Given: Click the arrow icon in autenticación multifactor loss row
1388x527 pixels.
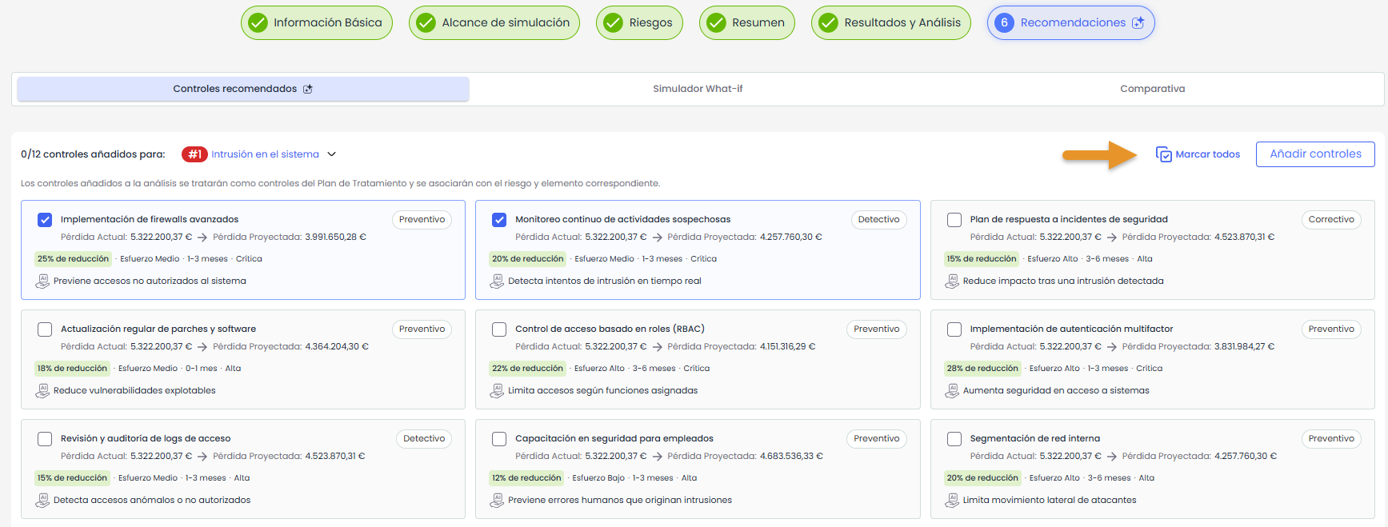Looking at the screenshot, I should coord(1112,347).
